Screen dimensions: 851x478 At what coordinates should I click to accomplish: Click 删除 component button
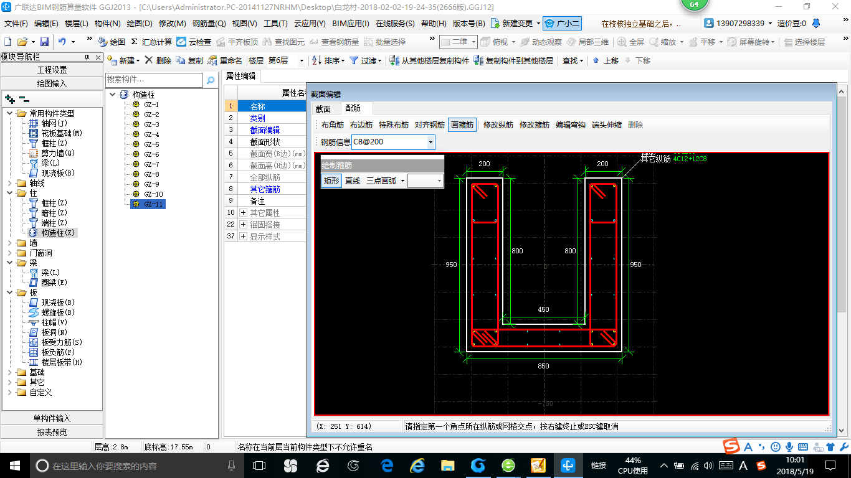click(158, 60)
